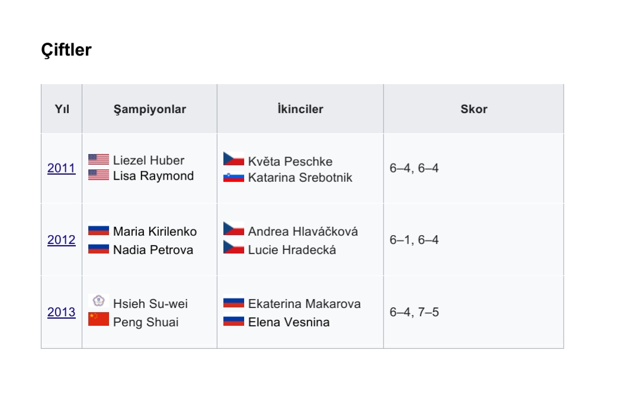
Task: Select the Skor column header
Action: point(474,109)
